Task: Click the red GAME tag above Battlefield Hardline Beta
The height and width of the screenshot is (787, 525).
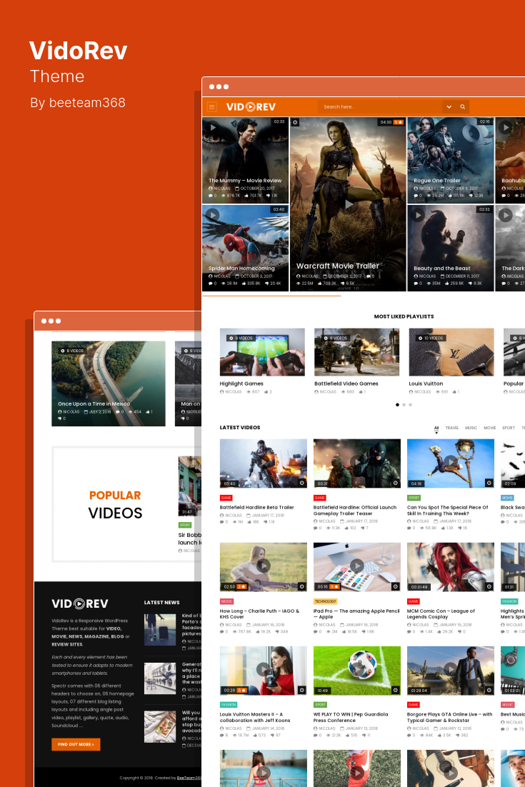Action: click(226, 498)
